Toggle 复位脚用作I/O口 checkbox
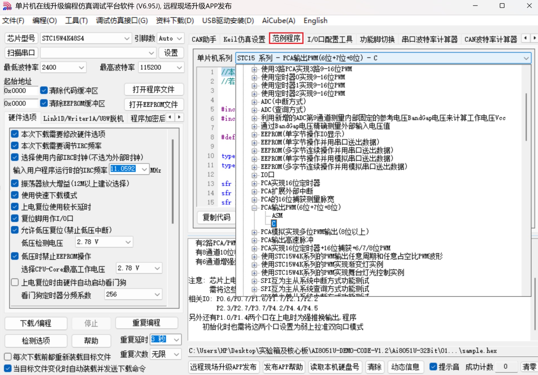 15,218
